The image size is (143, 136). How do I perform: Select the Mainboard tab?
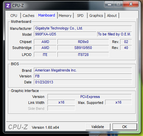pyautogui.click(x=46, y=15)
